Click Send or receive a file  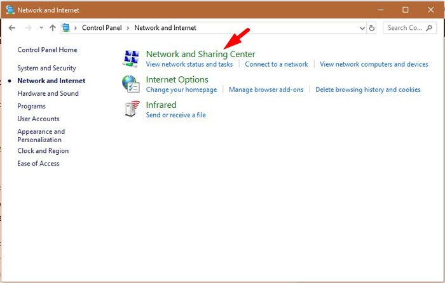point(176,115)
